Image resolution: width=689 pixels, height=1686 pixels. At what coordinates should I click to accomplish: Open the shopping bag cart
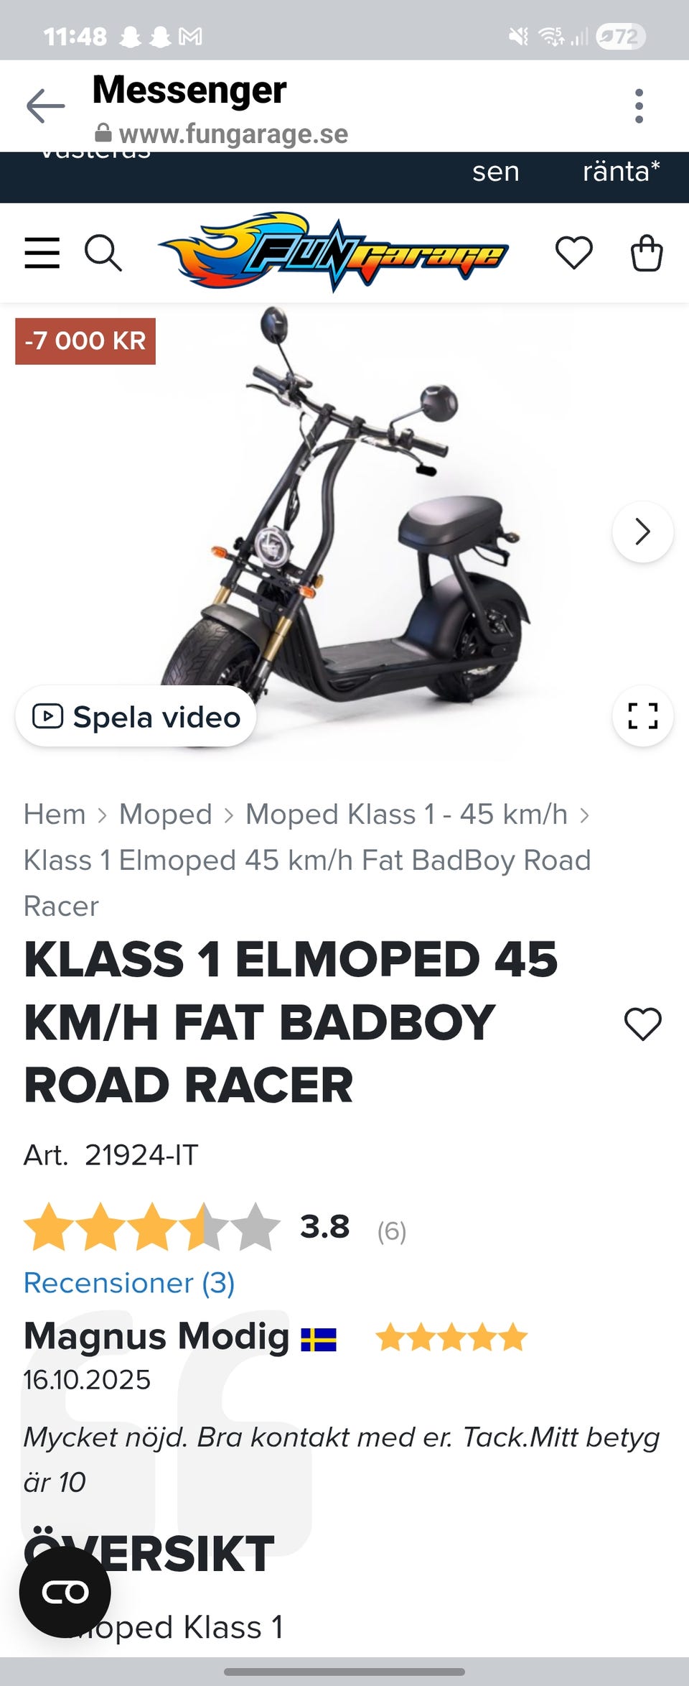646,253
